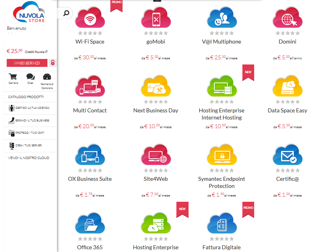Click the search magnifier icon
Image resolution: width=334 pixels, height=252 pixels.
(66, 13)
